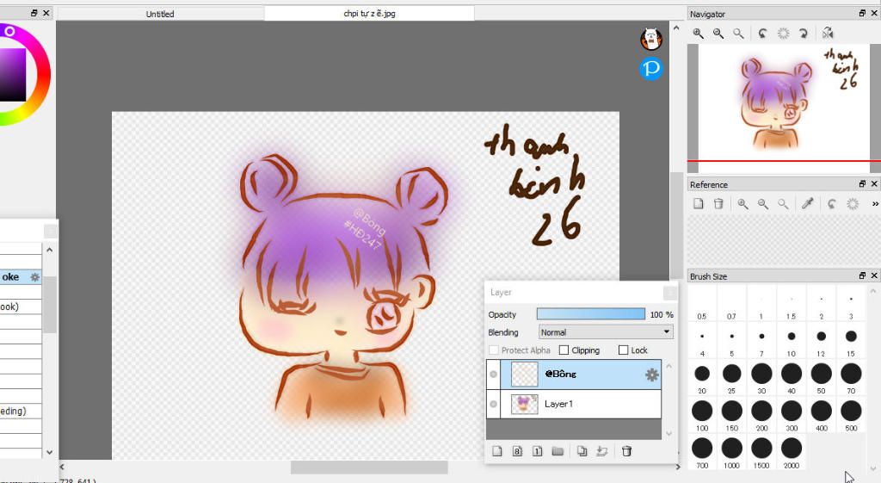
Task: Click the Layer panel menu button
Action: pyautogui.click(x=669, y=293)
